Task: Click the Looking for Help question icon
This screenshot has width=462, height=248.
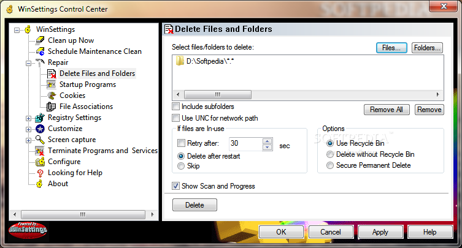Action: 40,173
